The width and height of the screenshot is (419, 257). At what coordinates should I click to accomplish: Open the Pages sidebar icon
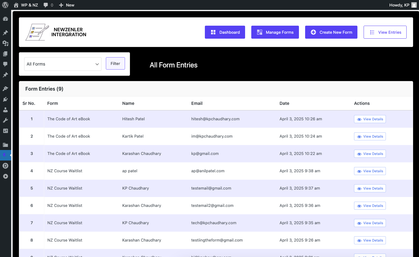coord(5,54)
